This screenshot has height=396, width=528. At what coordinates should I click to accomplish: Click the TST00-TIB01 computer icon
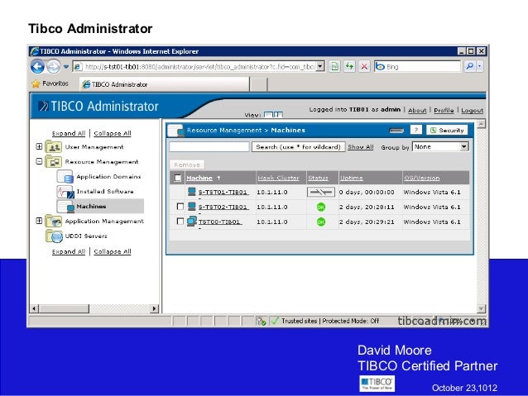tap(192, 221)
